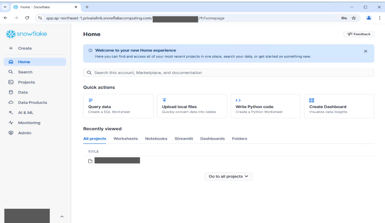Open the Chrome three-dot menu

(x=380, y=18)
